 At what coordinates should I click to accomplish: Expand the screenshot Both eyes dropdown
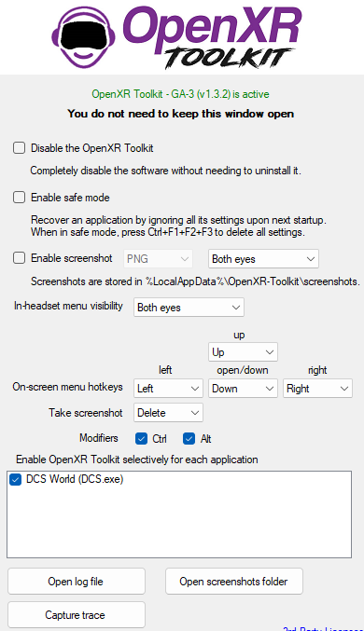[x=263, y=259]
